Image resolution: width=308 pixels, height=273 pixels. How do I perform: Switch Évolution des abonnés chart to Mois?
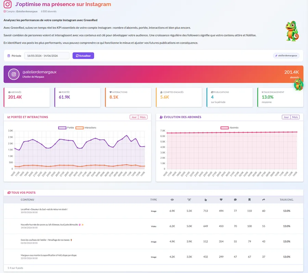click(295, 117)
